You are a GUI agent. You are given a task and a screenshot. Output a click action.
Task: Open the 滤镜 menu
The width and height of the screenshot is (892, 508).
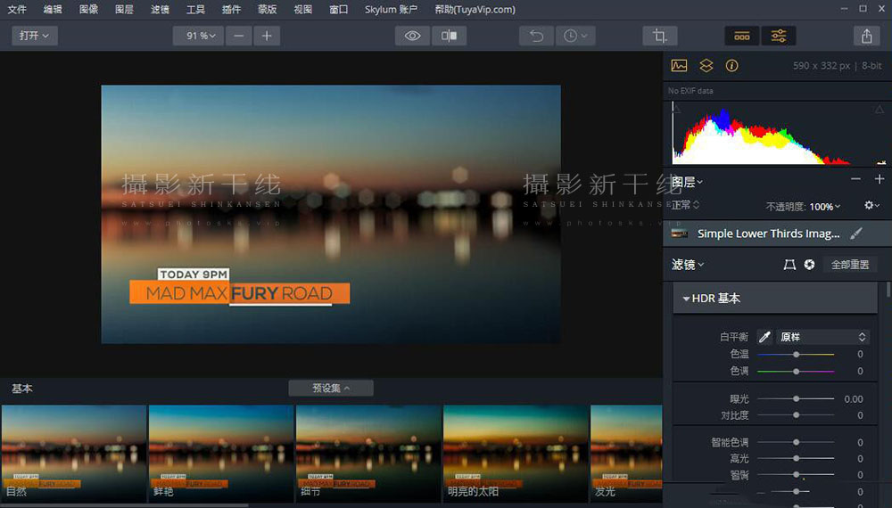point(160,9)
